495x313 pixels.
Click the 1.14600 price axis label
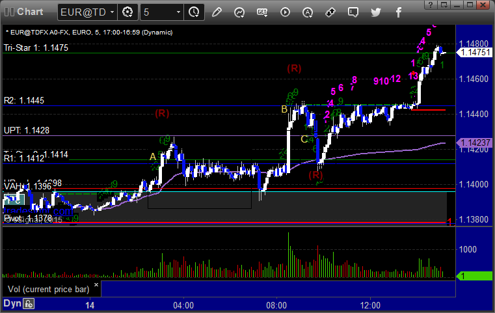474,79
